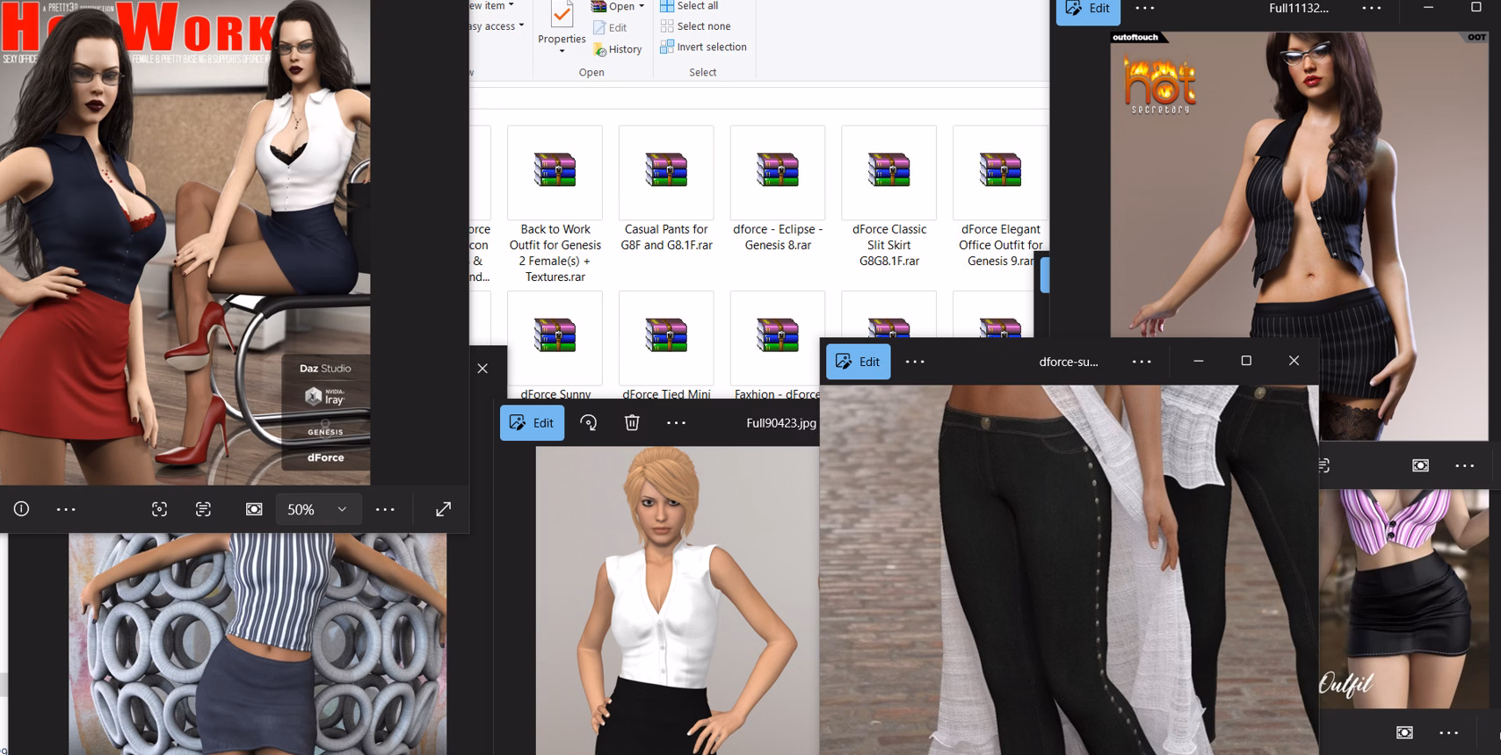Show more options in the Full90423.jpg toolbar
The height and width of the screenshot is (755, 1501).
pyautogui.click(x=676, y=423)
